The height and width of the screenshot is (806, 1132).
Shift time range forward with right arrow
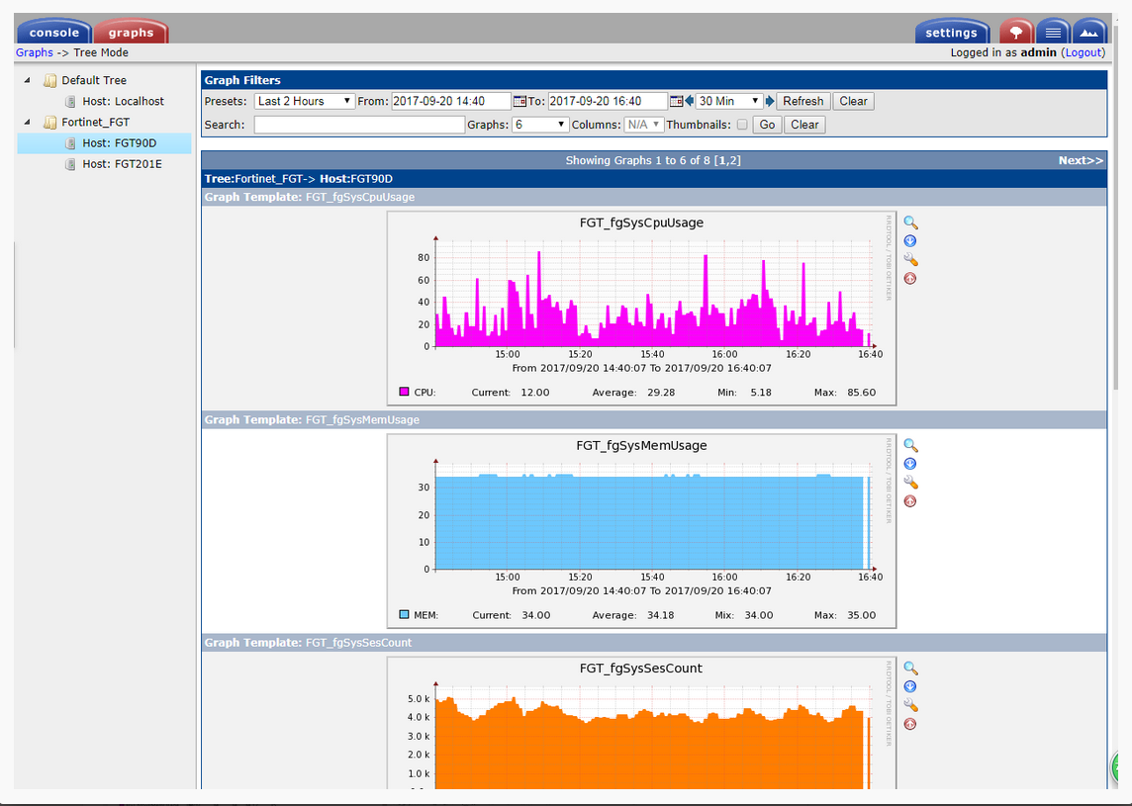pos(770,101)
